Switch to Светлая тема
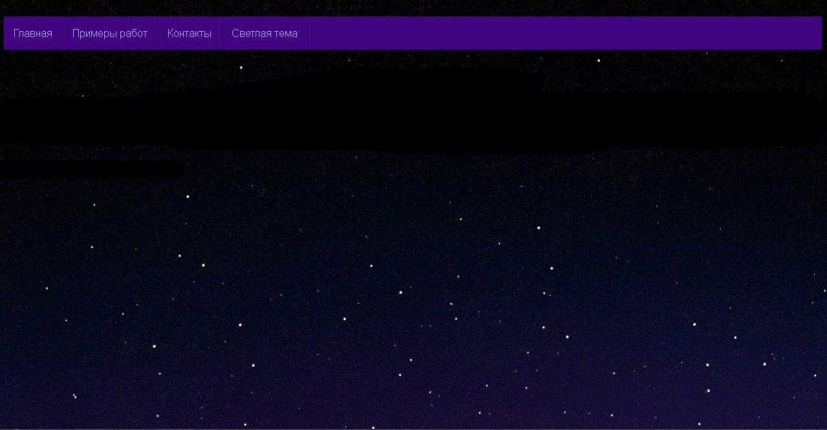 (265, 34)
